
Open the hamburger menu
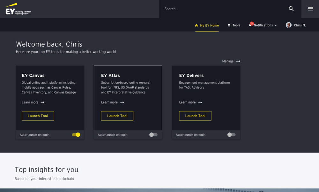click(x=310, y=9)
